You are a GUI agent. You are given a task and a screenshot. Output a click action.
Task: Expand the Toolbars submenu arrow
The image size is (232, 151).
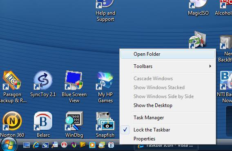210,66
